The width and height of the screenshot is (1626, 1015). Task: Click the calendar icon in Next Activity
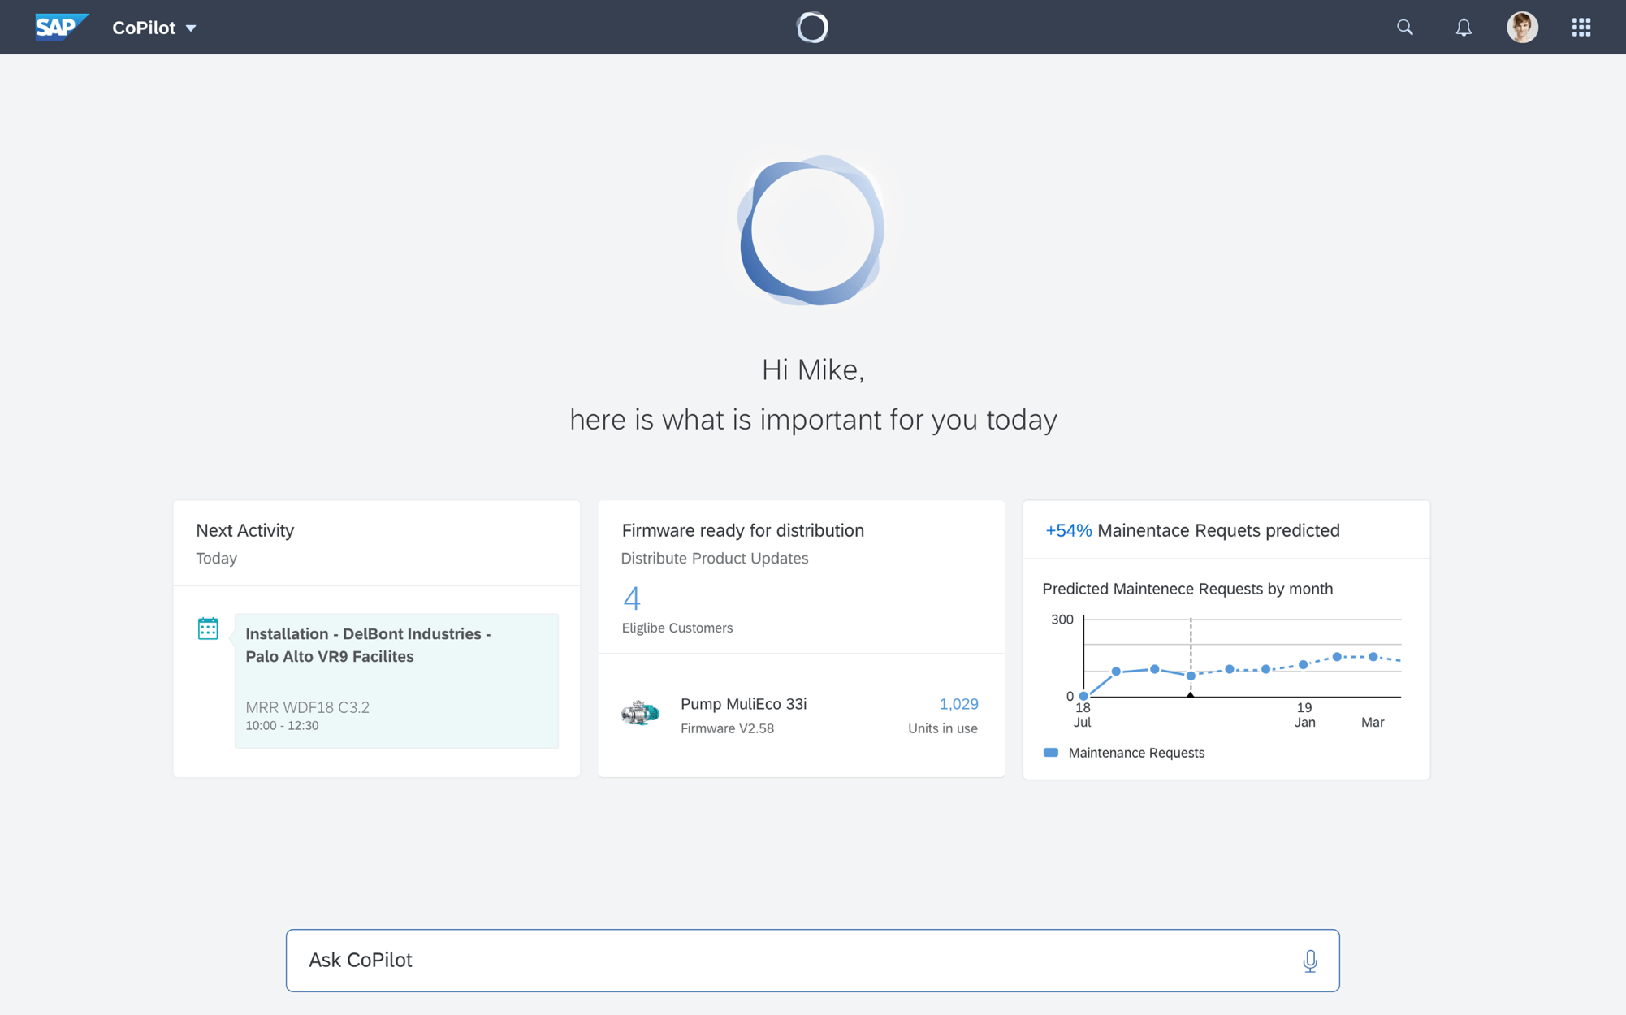[208, 628]
